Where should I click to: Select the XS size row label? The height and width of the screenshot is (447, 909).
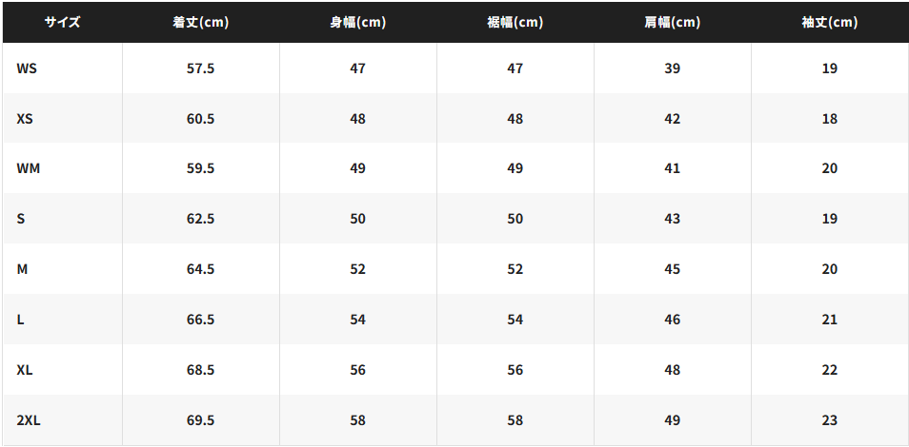[25, 119]
